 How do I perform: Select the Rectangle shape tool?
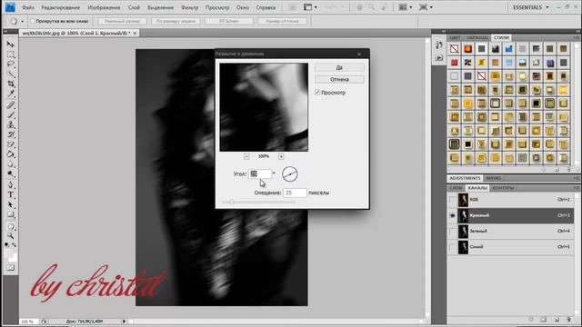point(11,214)
